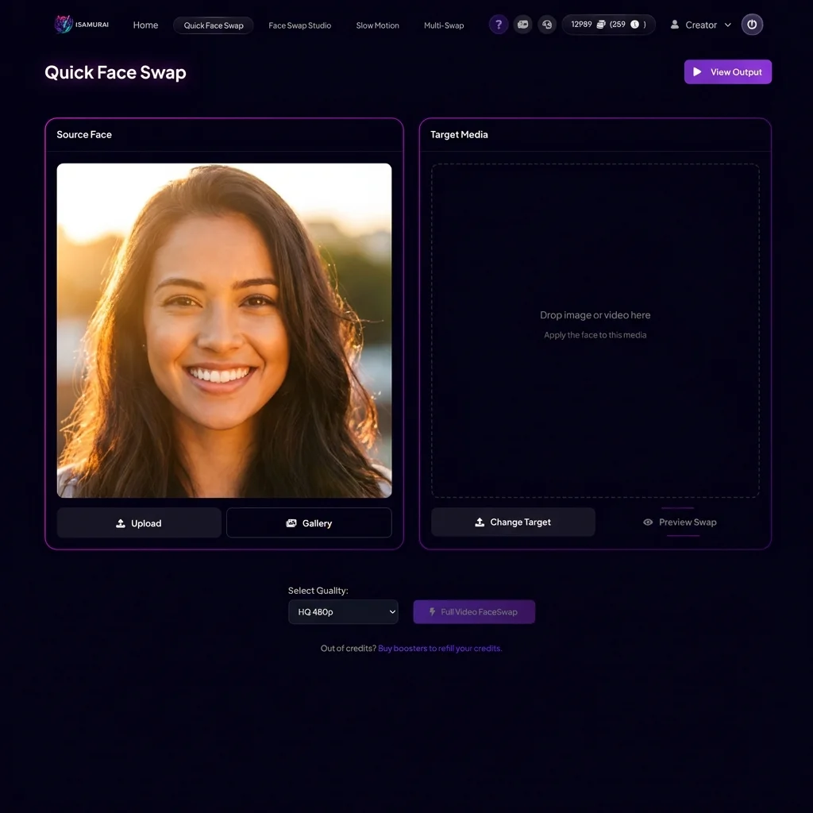This screenshot has height=813, width=813.
Task: Click the wallet icon in the header
Action: click(522, 25)
